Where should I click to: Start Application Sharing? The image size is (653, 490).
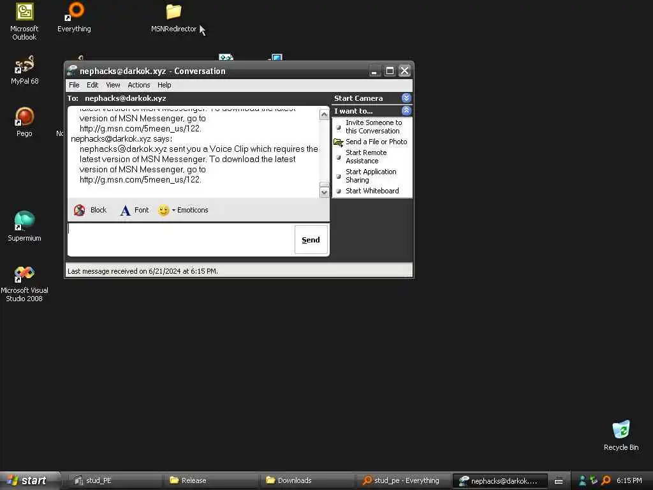pyautogui.click(x=371, y=176)
